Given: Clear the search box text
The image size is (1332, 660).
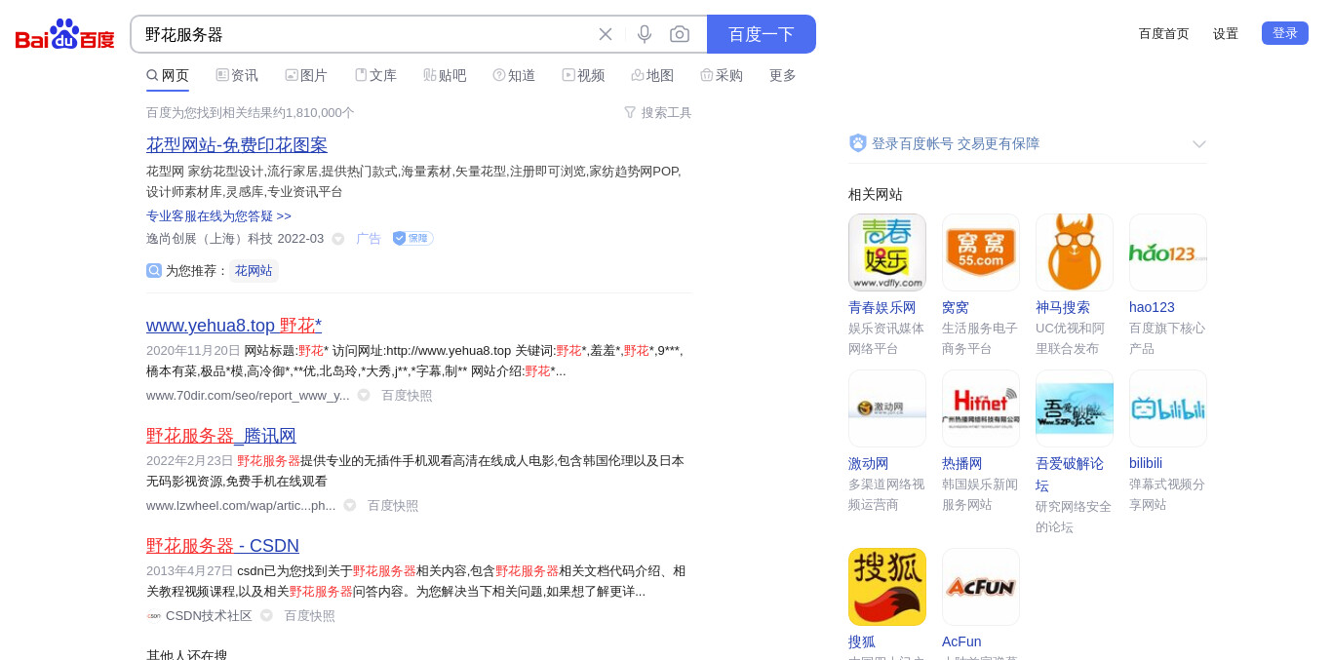Looking at the screenshot, I should 606,34.
